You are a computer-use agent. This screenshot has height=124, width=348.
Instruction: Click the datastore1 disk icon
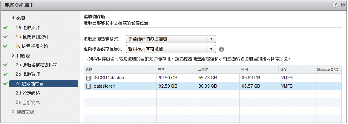[88, 86]
